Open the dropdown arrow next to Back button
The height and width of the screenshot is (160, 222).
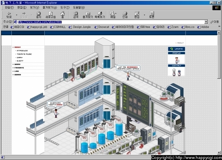tap(16, 15)
